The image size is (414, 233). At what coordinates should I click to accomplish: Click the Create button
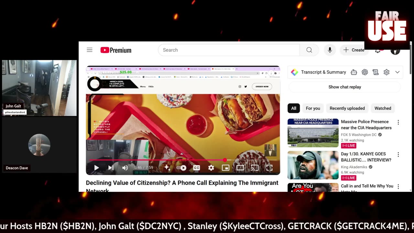(x=354, y=50)
